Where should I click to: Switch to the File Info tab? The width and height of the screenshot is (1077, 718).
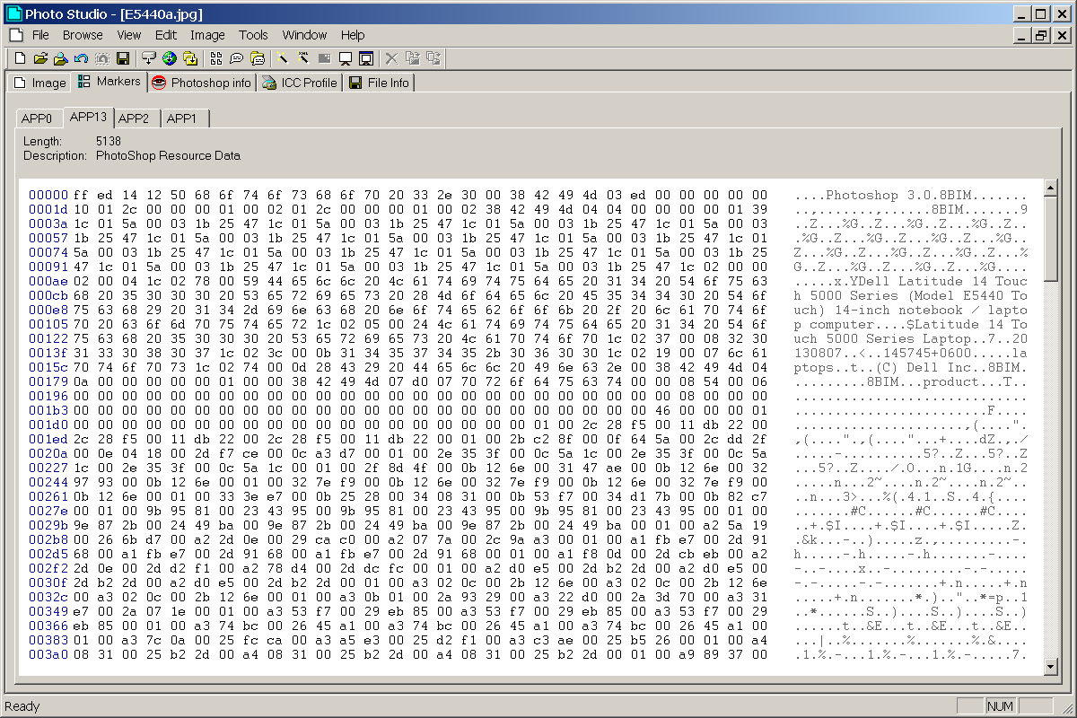[379, 83]
